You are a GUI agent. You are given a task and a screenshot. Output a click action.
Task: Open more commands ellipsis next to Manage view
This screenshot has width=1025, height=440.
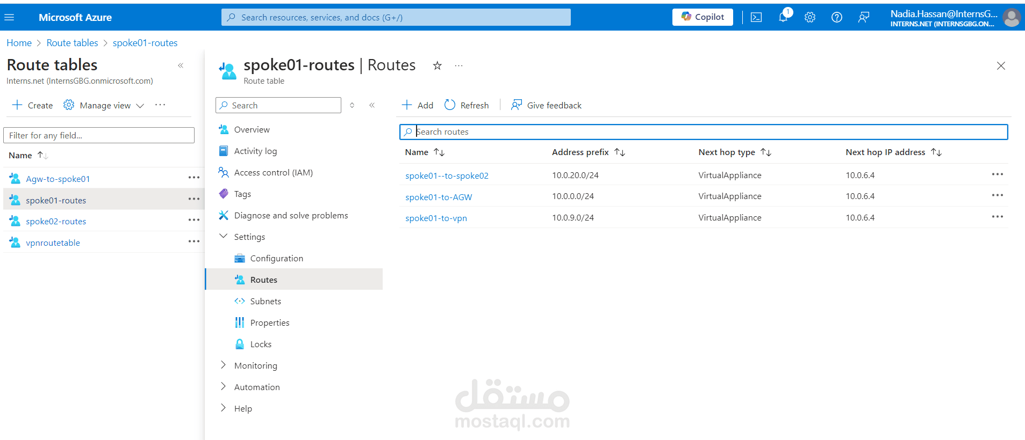[x=160, y=105]
